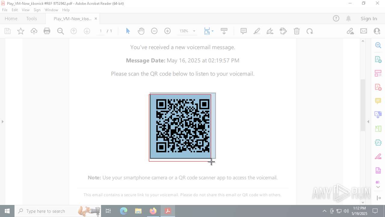Close the Play_VM-Now_kbo document tab
Viewport: 385px width, 217px height.
[x=96, y=19]
